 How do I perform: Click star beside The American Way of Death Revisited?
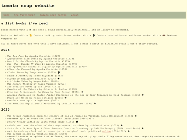tap(95, 103)
